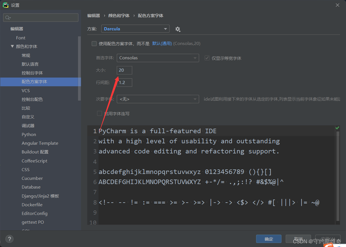The height and width of the screenshot is (247, 346).
Task: Select gettext PO in the tree
Action: click(x=33, y=222)
